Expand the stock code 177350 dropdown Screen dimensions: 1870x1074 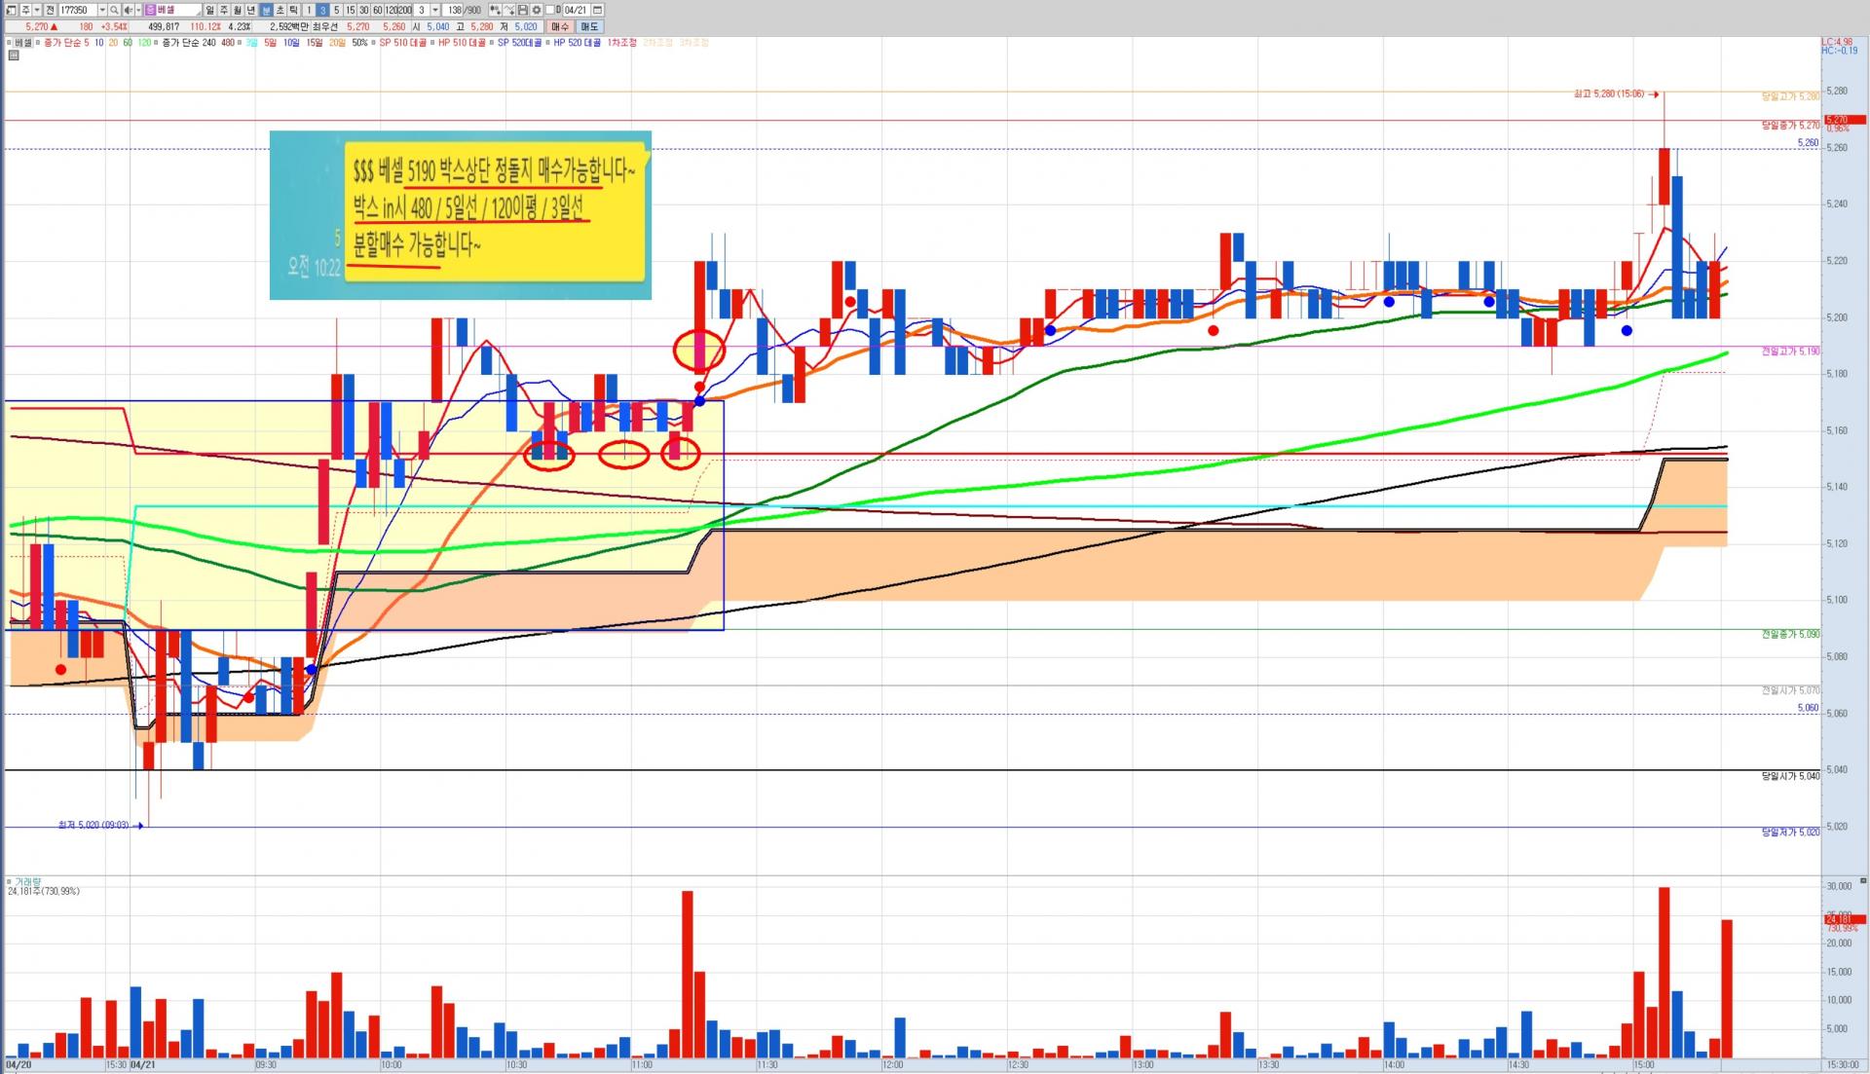(x=102, y=10)
